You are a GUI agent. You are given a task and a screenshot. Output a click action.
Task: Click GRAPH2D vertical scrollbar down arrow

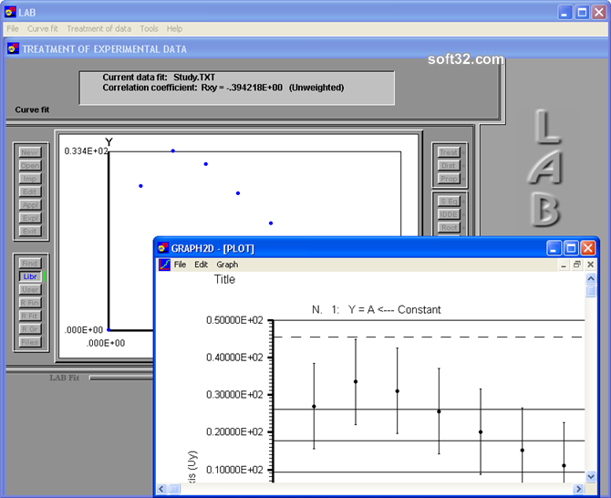pyautogui.click(x=591, y=476)
